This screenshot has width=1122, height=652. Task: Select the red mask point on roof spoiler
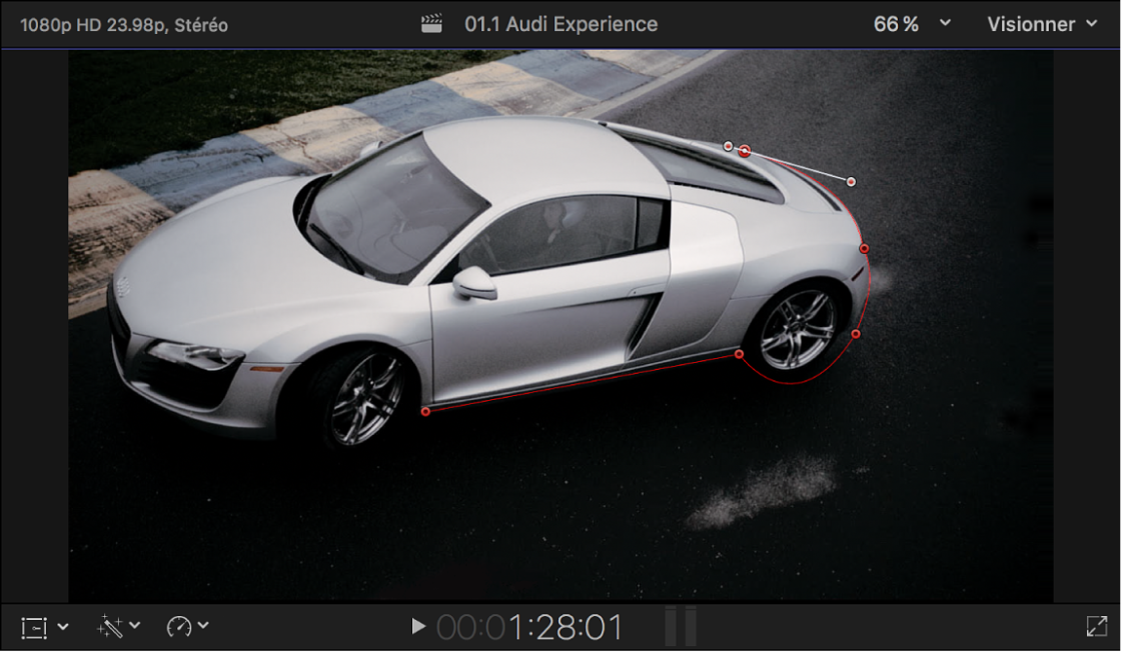tap(745, 151)
